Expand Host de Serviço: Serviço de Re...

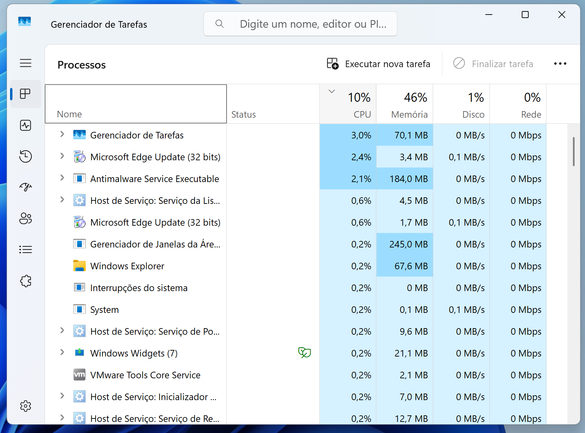[x=62, y=418]
